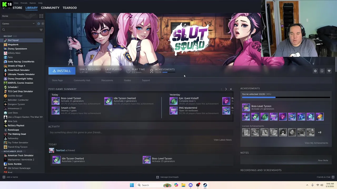Open Friends & Chat panel
Screen dimensions: 337x189
[x=325, y=177]
